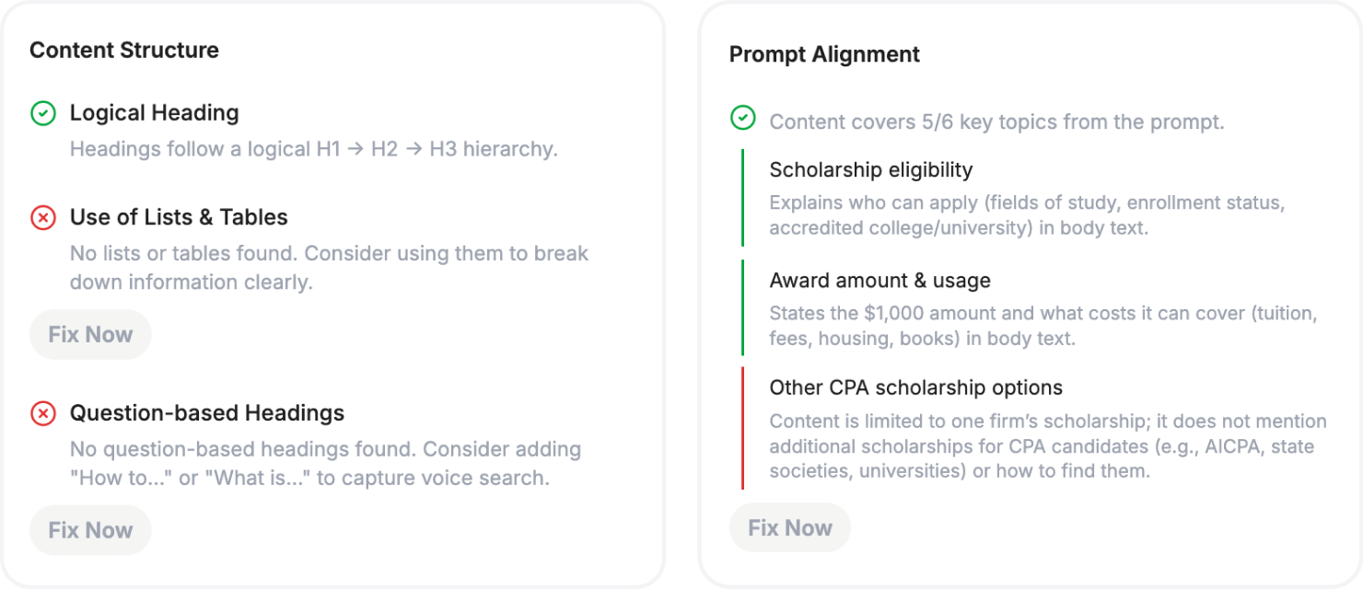
Task: Click the green check icon beside Logical Heading
Action: pos(43,113)
